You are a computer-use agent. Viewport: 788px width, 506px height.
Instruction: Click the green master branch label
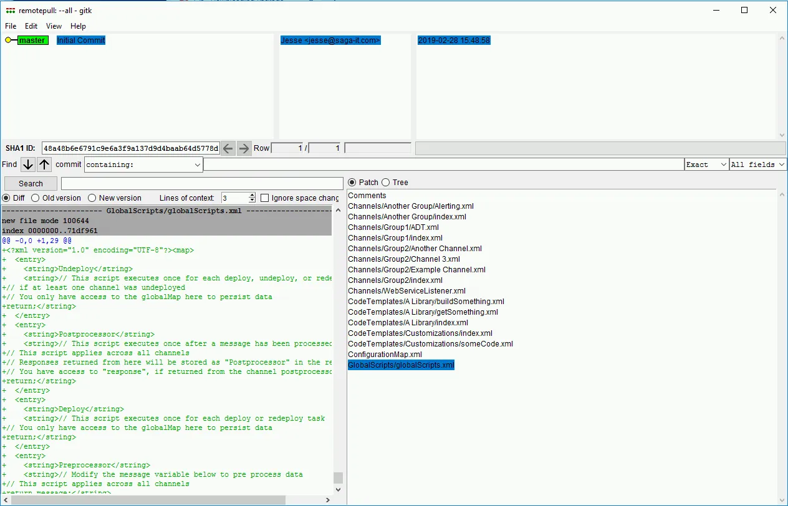coord(31,39)
